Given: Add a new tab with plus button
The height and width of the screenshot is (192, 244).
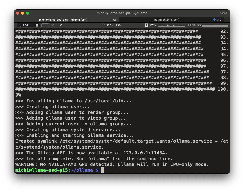Looking at the screenshot, I should coord(227,20).
